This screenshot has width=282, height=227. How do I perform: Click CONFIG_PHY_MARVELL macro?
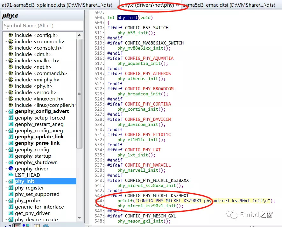(148, 165)
